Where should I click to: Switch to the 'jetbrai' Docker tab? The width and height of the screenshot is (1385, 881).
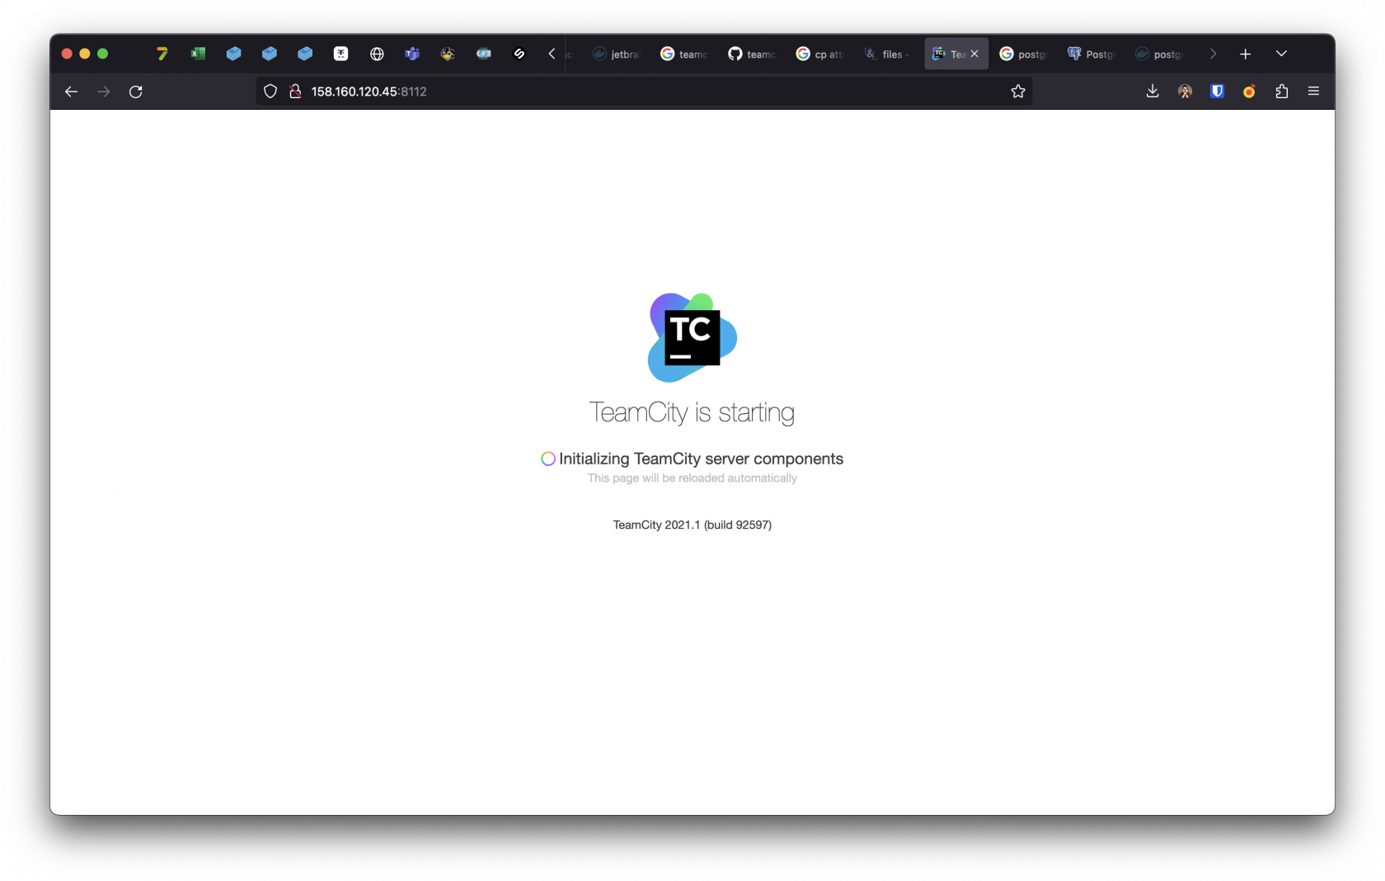pos(617,54)
